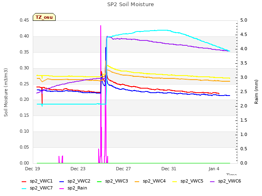Viewport: 262px width, 196px height.
Task: Click the 0.25 left axis value
Action: pos(25,84)
